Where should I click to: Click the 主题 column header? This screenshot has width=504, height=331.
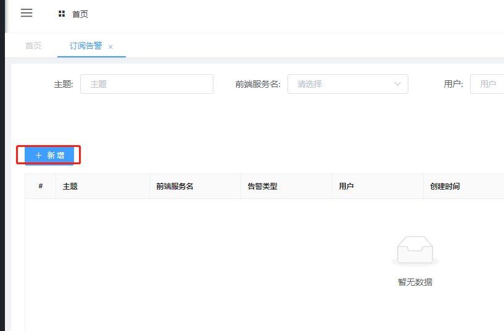[102, 186]
